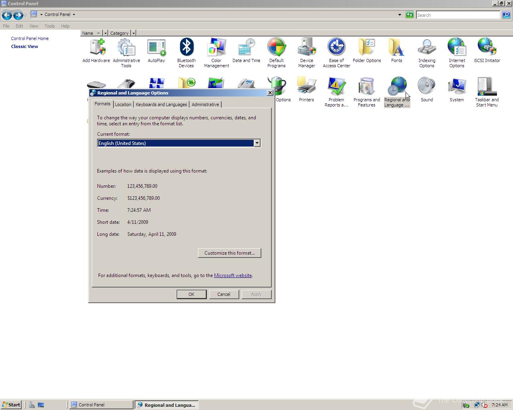Viewport: 513px width, 410px height.
Task: Sort by Name column header
Action: [x=91, y=33]
